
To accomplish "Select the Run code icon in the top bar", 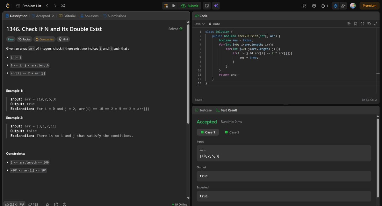I will (x=173, y=5).
